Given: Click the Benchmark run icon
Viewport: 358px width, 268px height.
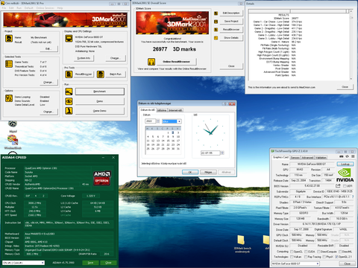Looking at the screenshot, I should tap(69, 92).
